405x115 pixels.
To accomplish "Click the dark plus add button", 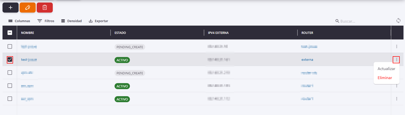I will pos(11,8).
